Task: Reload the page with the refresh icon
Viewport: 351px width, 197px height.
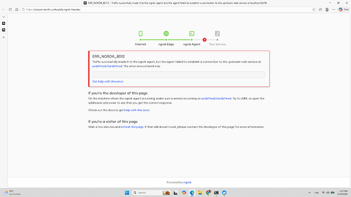Action: pyautogui.click(x=10, y=10)
